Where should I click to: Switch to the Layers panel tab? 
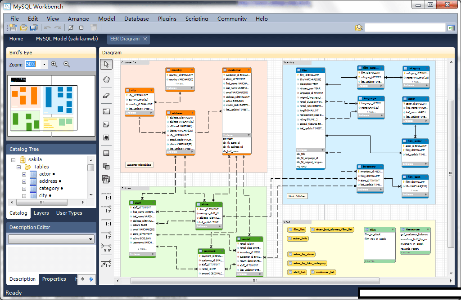pos(41,213)
